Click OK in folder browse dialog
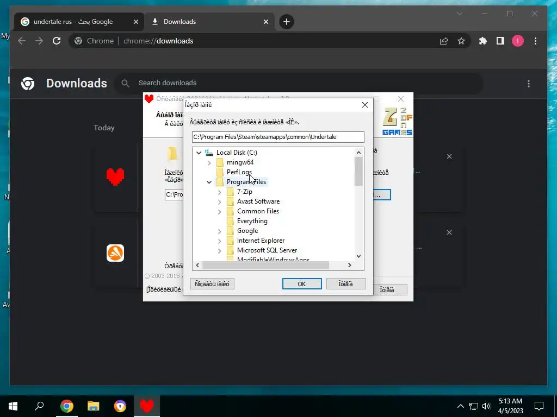Viewport: 557px width, 417px height. coord(301,283)
